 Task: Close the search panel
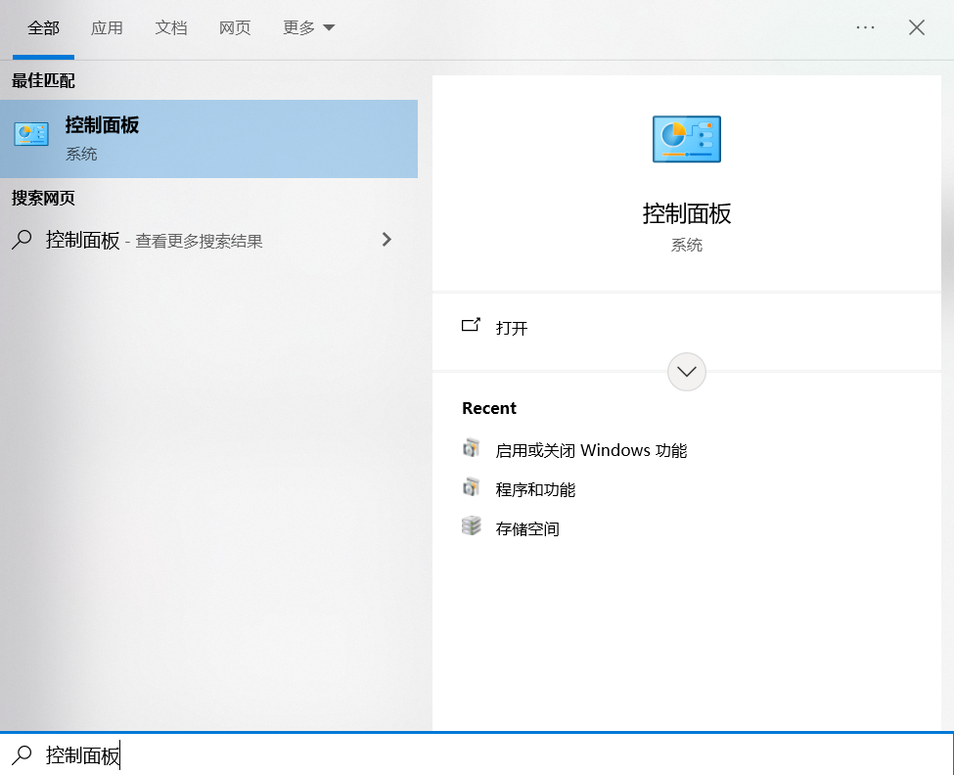click(916, 27)
